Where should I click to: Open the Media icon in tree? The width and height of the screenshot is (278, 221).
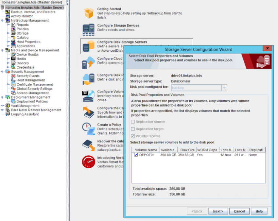(x=13, y=59)
